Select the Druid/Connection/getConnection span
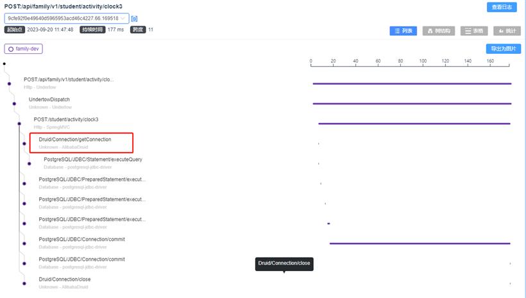526x298 pixels. click(x=74, y=139)
